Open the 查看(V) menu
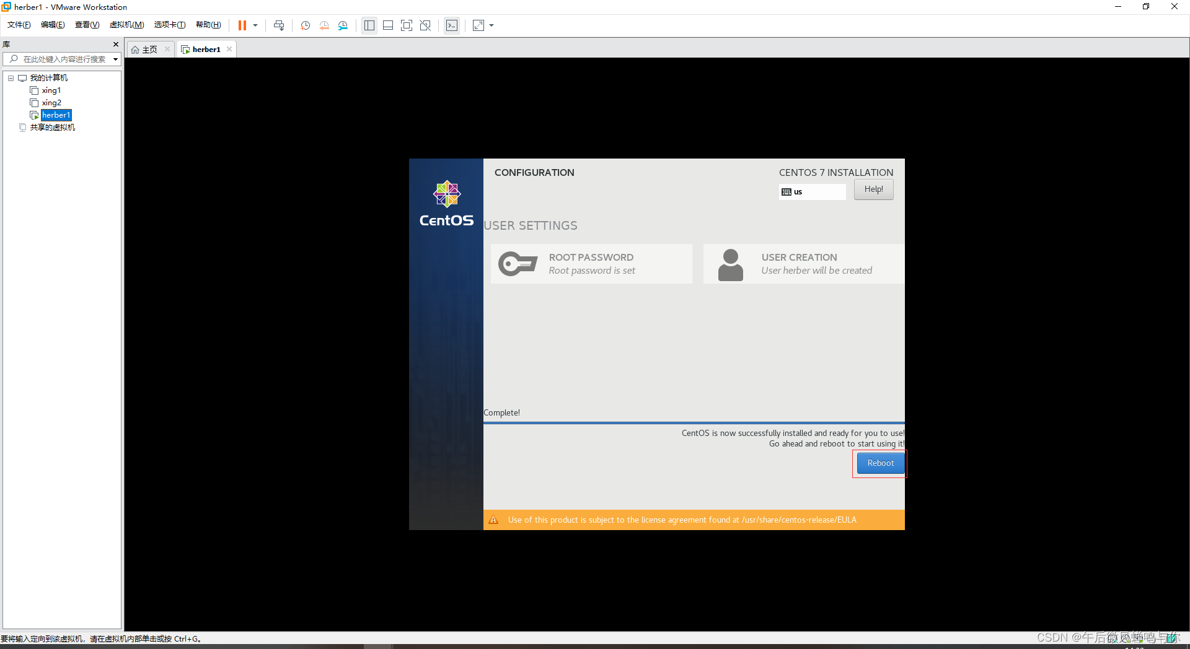 87,25
